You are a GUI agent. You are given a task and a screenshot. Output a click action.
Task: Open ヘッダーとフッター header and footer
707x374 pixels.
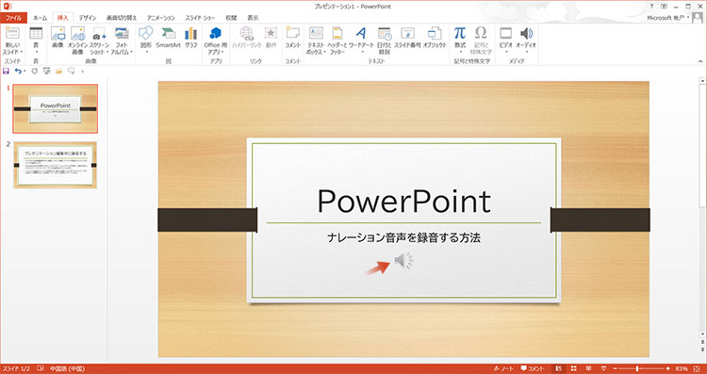(337, 40)
